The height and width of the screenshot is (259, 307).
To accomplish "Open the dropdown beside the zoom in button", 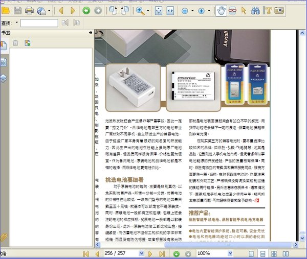I will [x=209, y=11].
